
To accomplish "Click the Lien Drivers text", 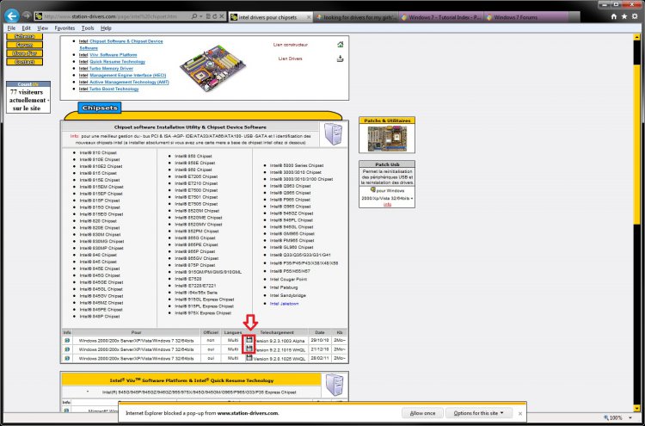I will 290,59.
